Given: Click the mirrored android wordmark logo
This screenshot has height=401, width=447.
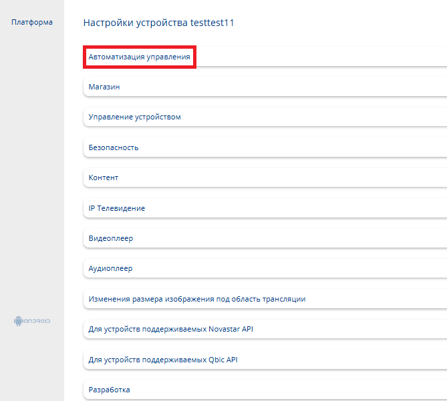Looking at the screenshot, I should tap(37, 321).
